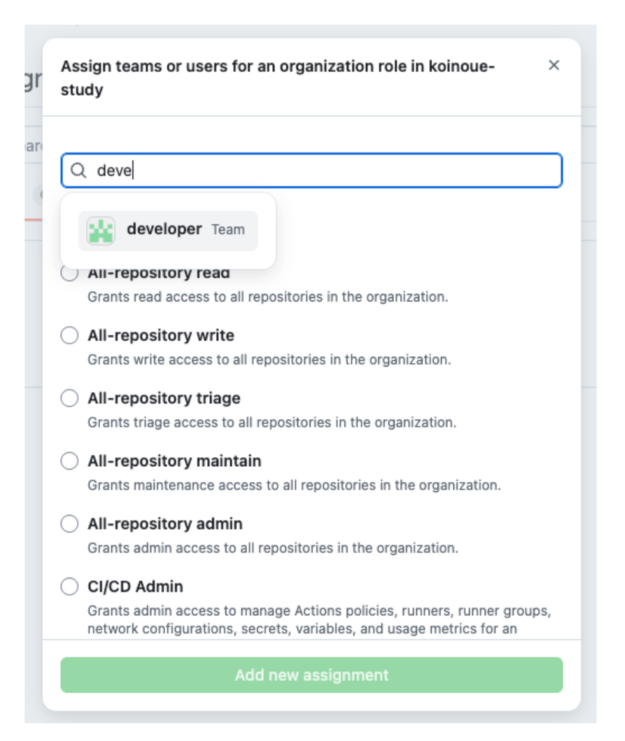Click the All-repository write label text
The image size is (625, 741).
coord(161,336)
